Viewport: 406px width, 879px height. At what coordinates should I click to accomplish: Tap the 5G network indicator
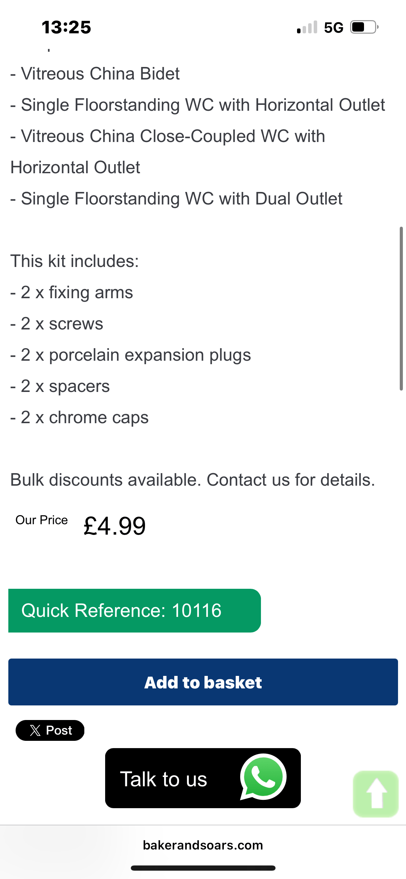pyautogui.click(x=333, y=27)
